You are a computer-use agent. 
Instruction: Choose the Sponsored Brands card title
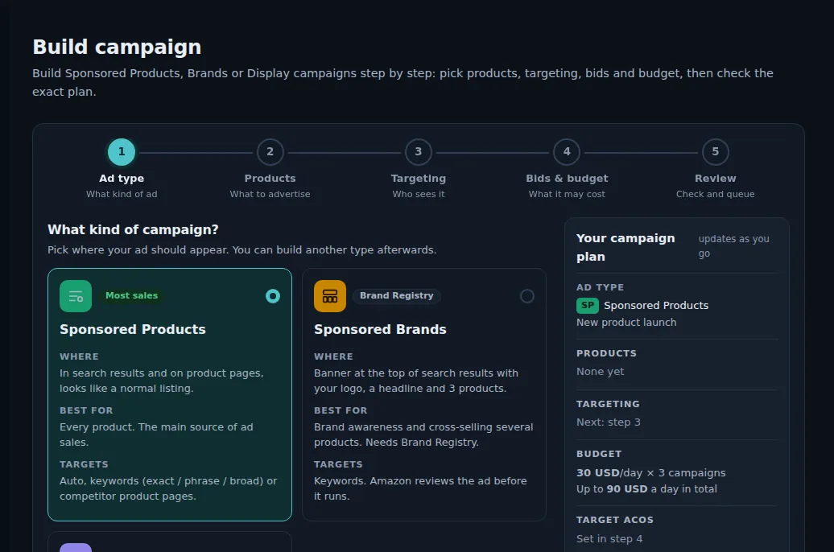tap(380, 329)
